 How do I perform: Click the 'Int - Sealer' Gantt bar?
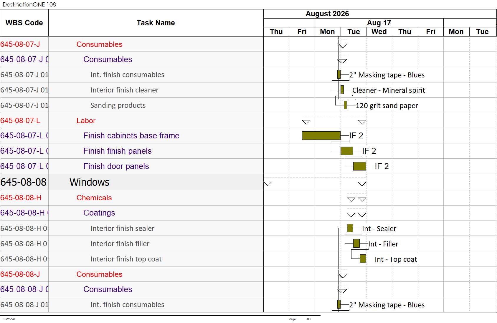click(x=350, y=228)
